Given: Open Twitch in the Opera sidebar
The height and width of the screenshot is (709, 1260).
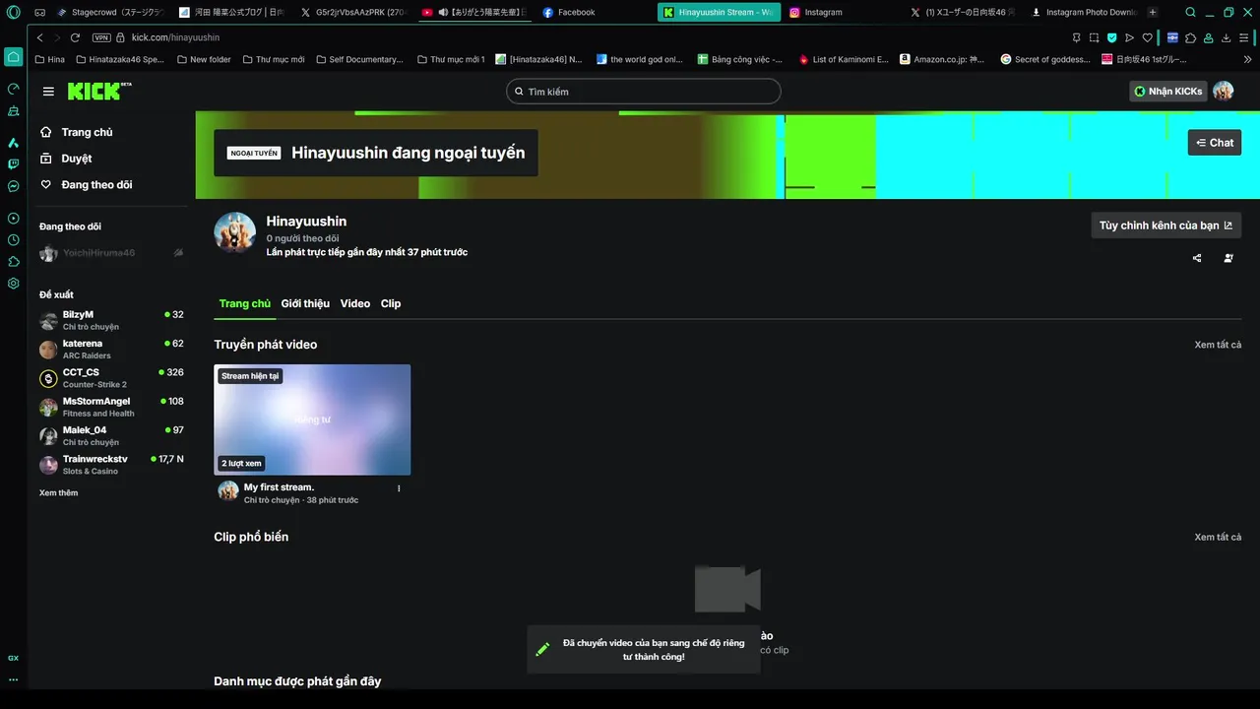Looking at the screenshot, I should point(13,164).
